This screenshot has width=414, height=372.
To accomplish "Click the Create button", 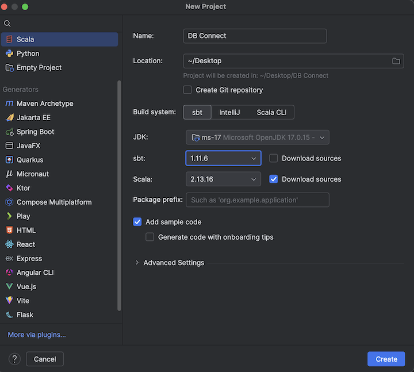I will point(386,359).
